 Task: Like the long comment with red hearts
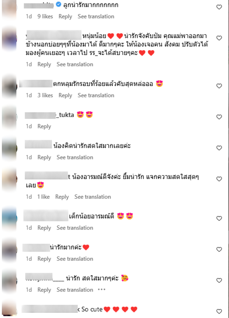click(219, 38)
